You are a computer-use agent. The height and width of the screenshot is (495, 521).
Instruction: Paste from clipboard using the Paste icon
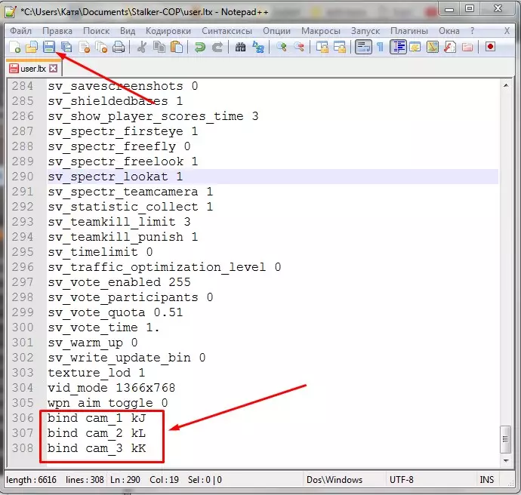[177, 47]
